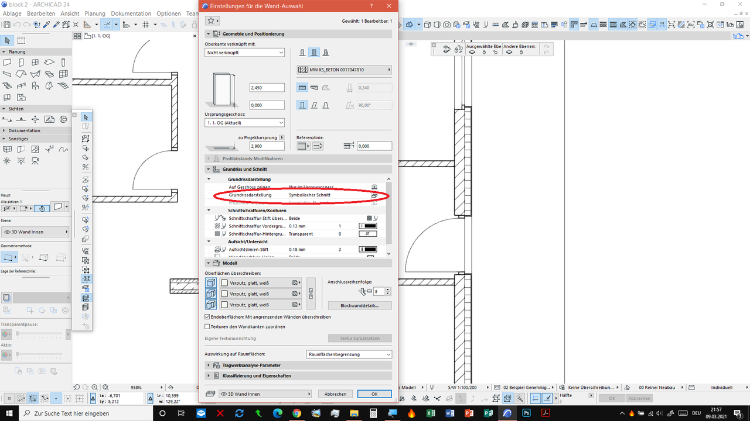Image resolution: width=750 pixels, height=421 pixels.
Task: Select the Stair tool under Planung
Action: (x=7, y=86)
